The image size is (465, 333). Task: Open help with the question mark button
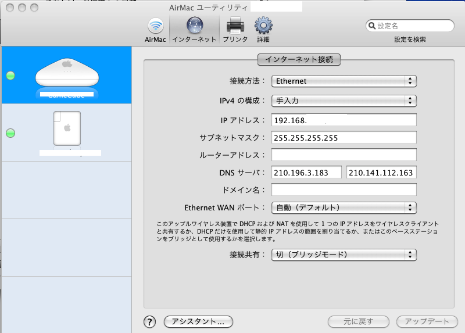pos(150,322)
